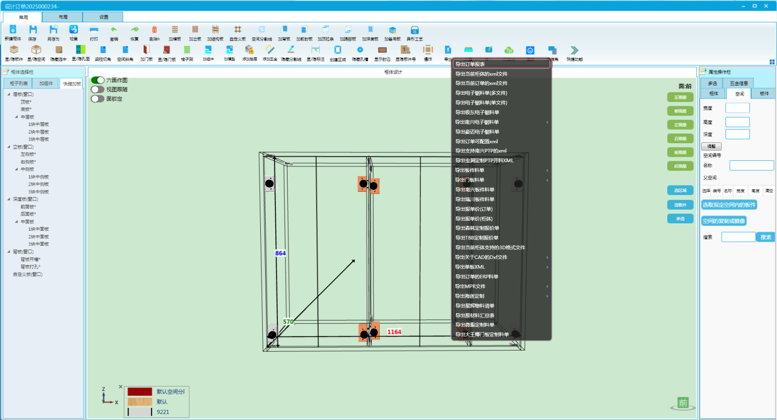
Task: Click the red 默认空间分 color swatch
Action: click(140, 392)
